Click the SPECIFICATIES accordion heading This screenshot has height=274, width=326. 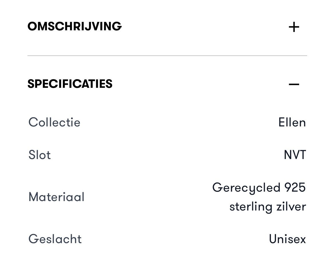(x=70, y=84)
